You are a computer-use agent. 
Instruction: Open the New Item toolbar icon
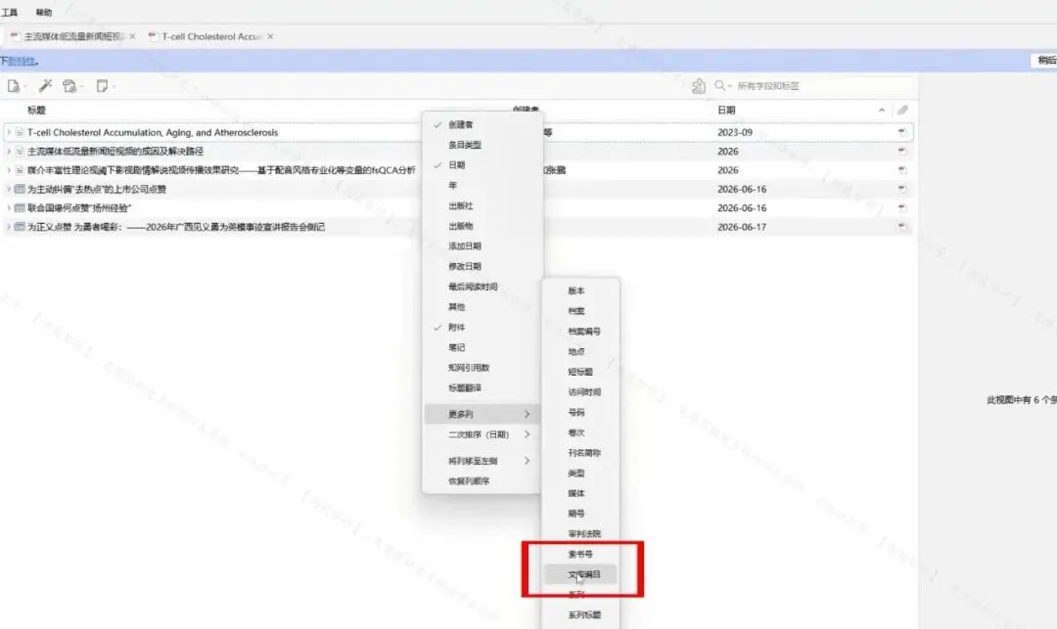click(x=14, y=86)
